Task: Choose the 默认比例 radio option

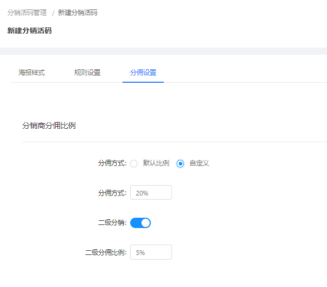Action: [134, 163]
